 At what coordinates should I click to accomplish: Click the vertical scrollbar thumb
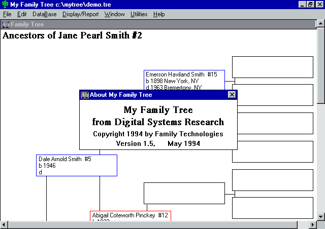pos(320,65)
